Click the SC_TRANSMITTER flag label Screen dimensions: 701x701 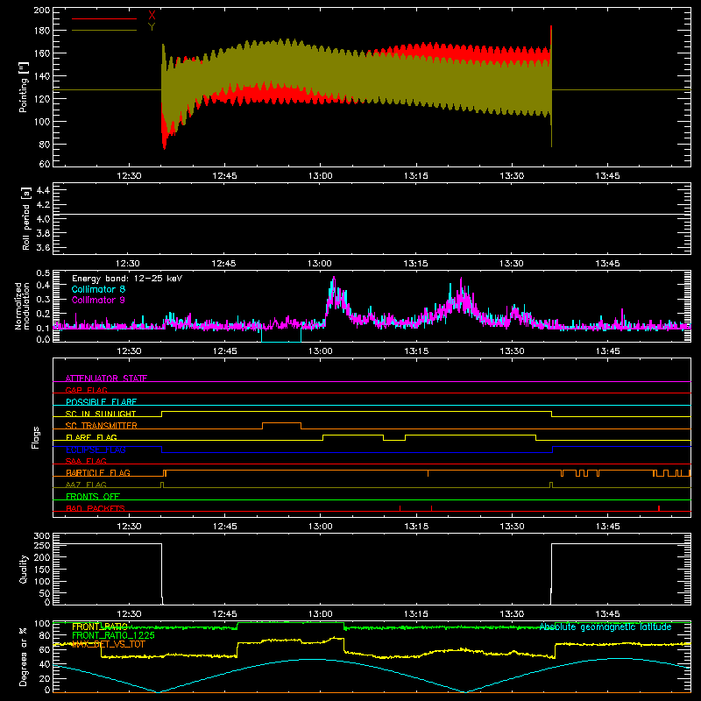(x=101, y=426)
